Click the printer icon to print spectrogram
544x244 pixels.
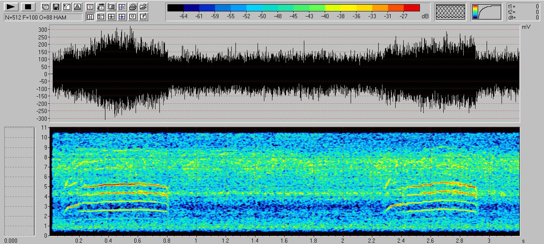point(133,7)
